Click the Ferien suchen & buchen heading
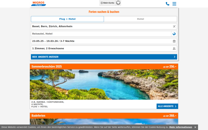This screenshot has height=130, width=208. (x=104, y=12)
